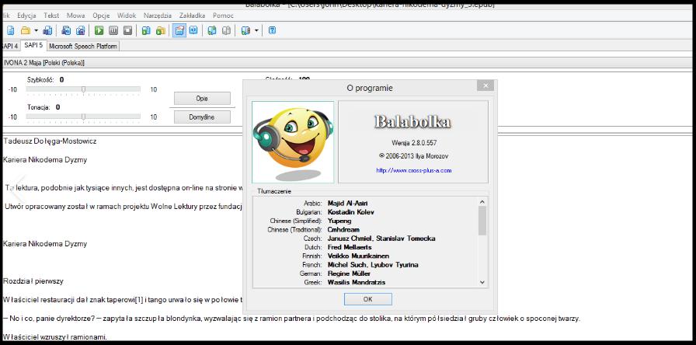Select translator name Fred Mellaerts
696x345 pixels.
click(x=350, y=247)
